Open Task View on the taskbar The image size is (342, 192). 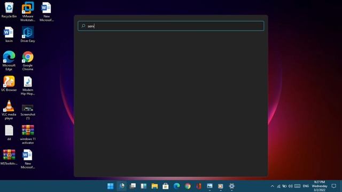point(133,186)
